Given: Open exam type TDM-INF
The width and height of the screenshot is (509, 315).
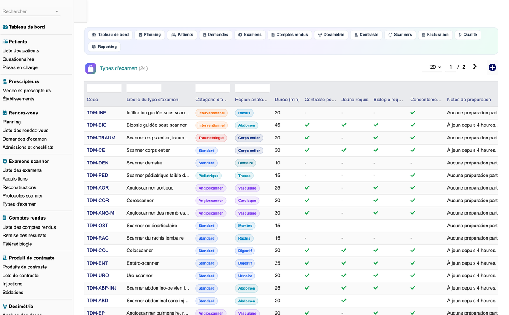Looking at the screenshot, I should tap(96, 113).
